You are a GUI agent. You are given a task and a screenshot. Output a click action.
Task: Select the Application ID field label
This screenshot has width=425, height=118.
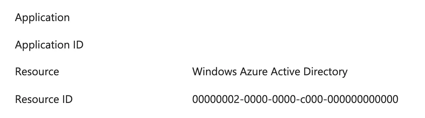coord(49,45)
